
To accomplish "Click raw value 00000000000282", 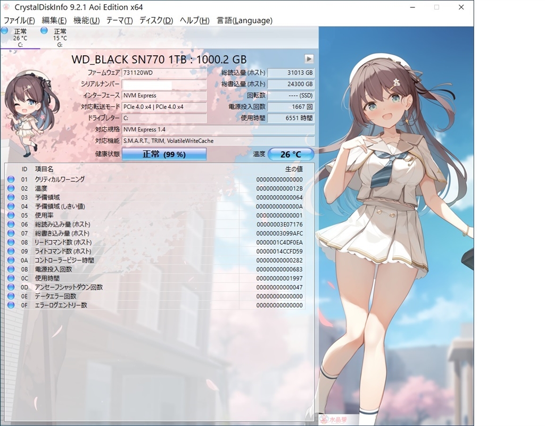I will (x=279, y=261).
